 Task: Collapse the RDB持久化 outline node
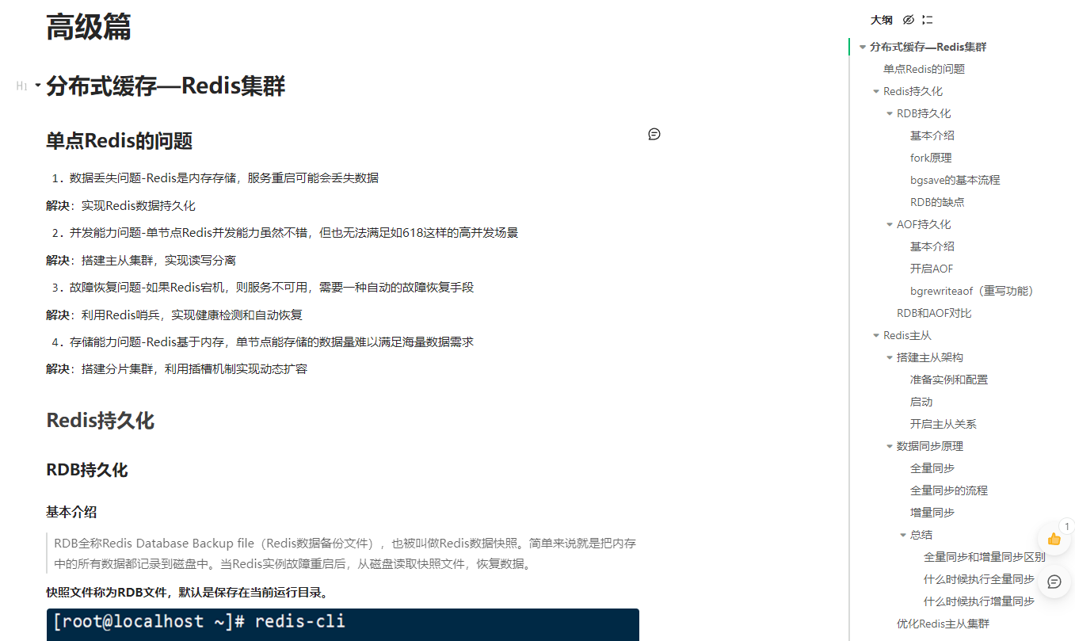click(890, 113)
